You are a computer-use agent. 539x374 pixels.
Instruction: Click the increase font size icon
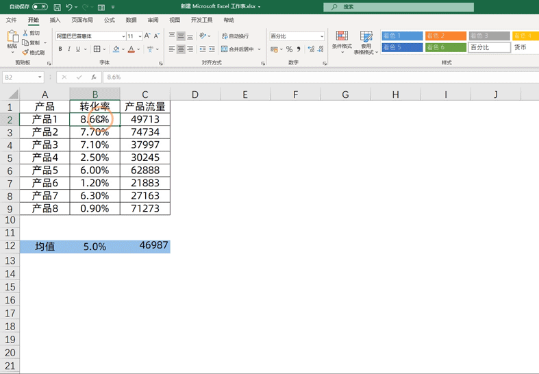[x=147, y=36]
